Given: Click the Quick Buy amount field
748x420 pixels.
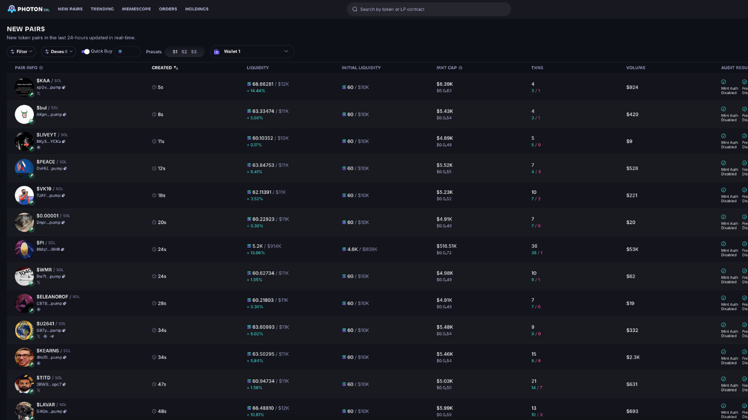Looking at the screenshot, I should 129,52.
